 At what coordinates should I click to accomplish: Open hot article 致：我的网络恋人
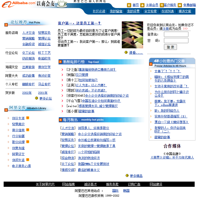[167, 111]
